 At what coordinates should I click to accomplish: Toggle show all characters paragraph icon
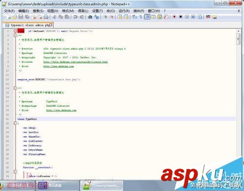pos(141,17)
